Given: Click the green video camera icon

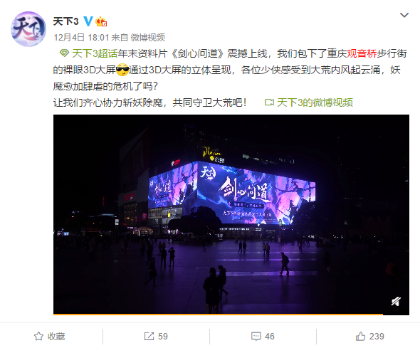Looking at the screenshot, I should coord(269,102).
